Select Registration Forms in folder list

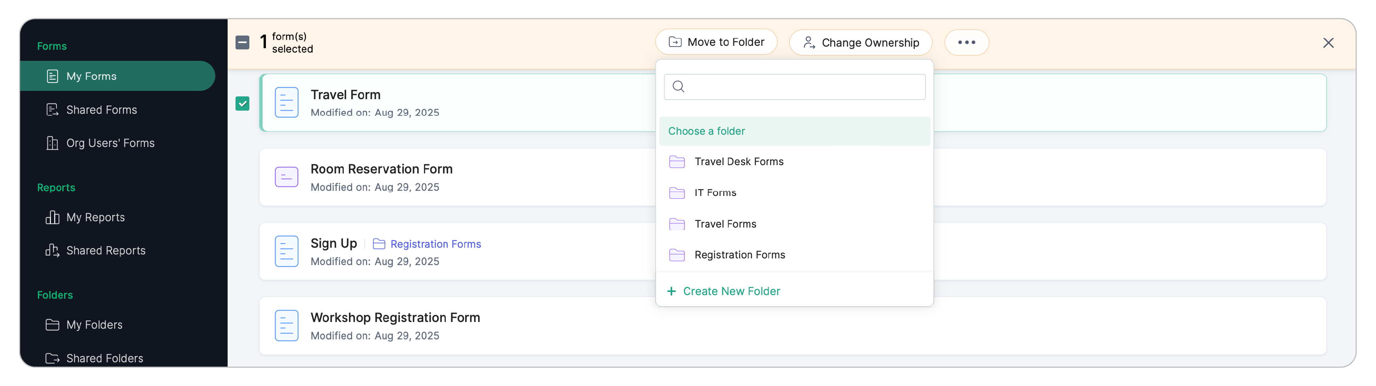[x=739, y=255]
